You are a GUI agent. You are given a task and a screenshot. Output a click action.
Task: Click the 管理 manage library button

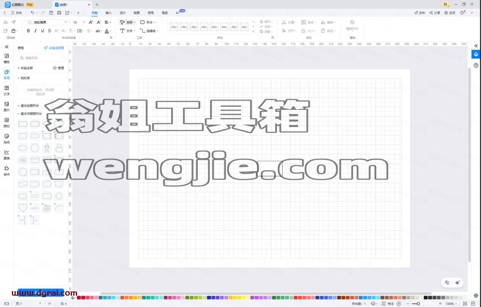58,68
